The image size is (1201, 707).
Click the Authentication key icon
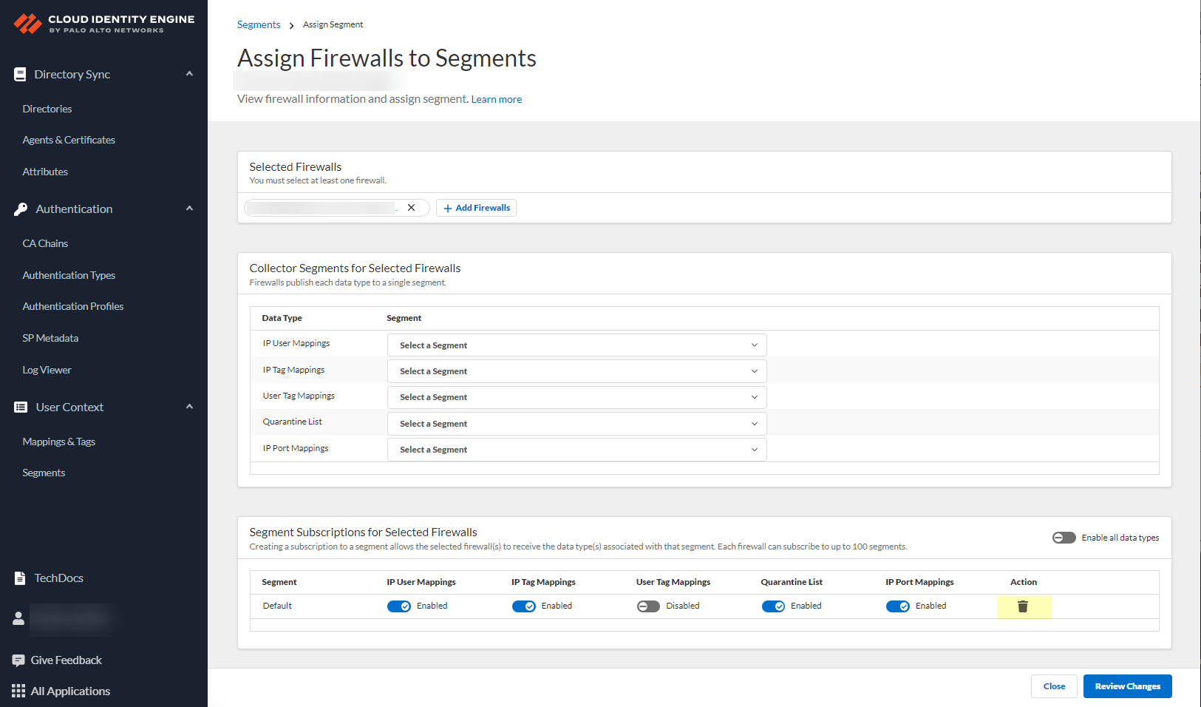(19, 209)
